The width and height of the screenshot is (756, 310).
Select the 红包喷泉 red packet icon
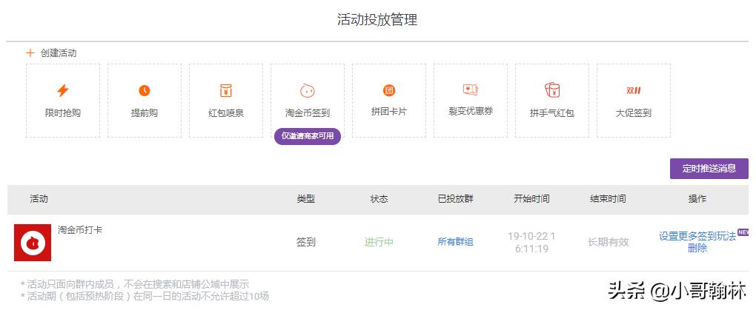click(x=225, y=90)
